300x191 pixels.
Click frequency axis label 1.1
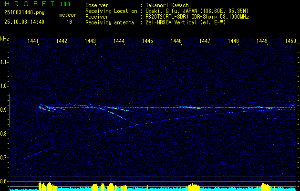[4, 62]
